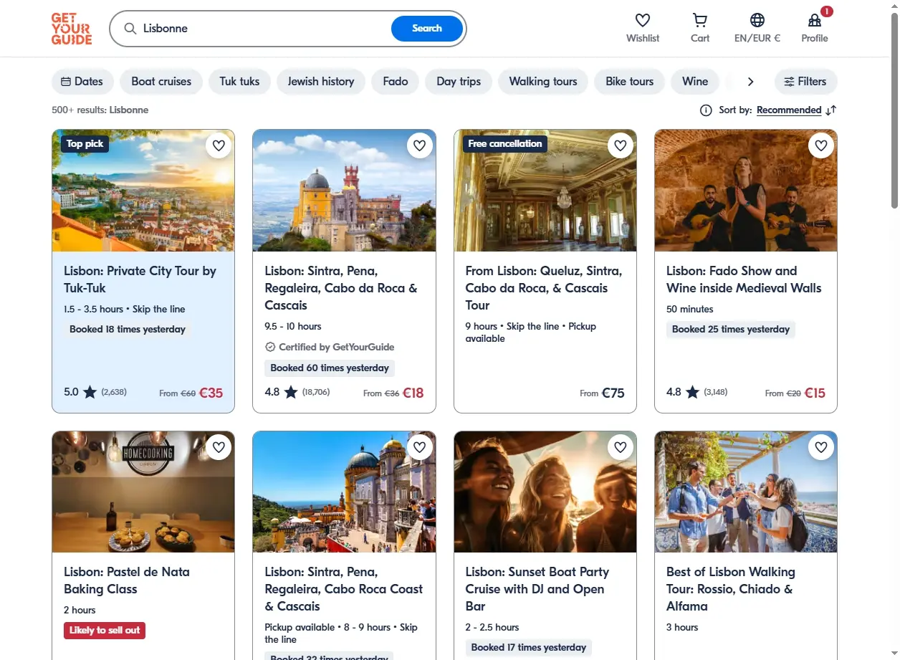Open the EN/EUR € language currency selector
The width and height of the screenshot is (900, 660).
pyautogui.click(x=757, y=28)
